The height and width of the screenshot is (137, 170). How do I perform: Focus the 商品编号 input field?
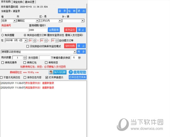coord(14,30)
